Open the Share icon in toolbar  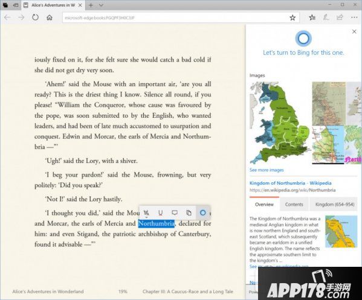pos(340,18)
